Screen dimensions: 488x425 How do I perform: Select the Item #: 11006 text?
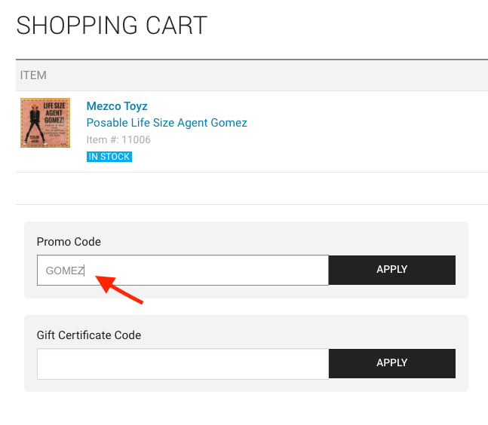118,139
